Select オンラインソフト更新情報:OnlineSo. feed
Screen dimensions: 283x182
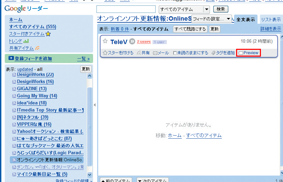47,160
